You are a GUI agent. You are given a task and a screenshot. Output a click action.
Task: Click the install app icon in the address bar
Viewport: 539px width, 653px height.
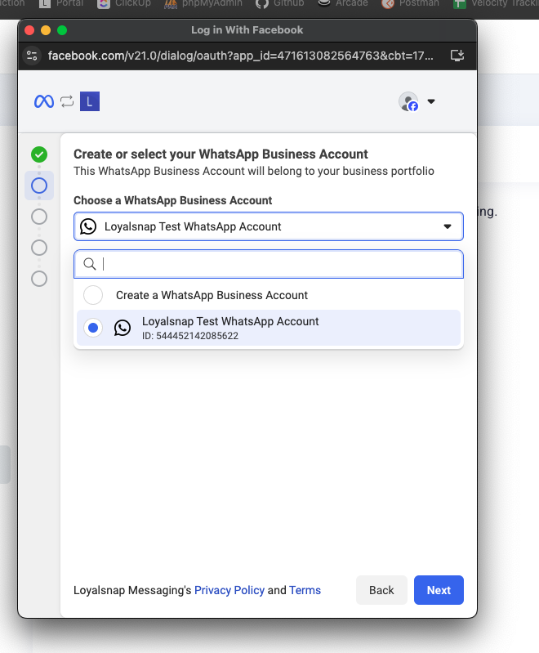coord(457,56)
